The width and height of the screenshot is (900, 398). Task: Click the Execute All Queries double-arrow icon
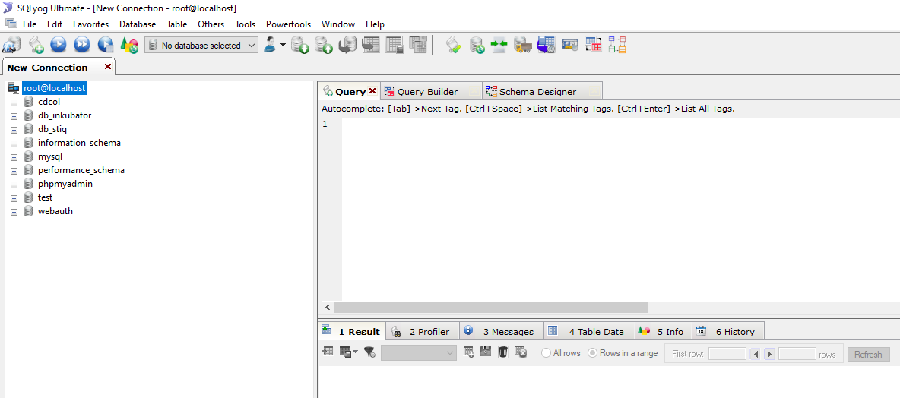click(82, 45)
